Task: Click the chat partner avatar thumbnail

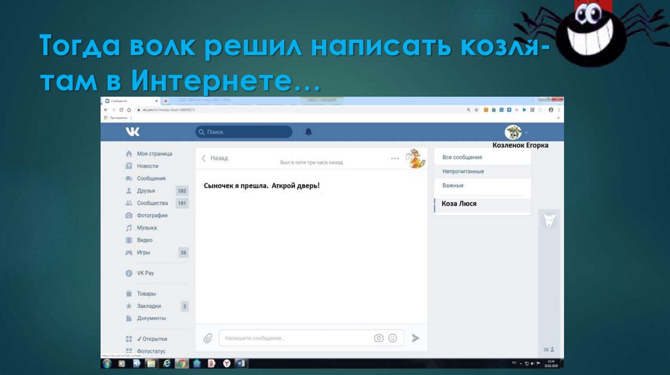Action: pyautogui.click(x=414, y=158)
